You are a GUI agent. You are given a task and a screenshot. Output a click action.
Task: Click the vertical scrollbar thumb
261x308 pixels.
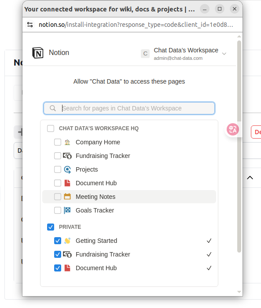(239, 147)
